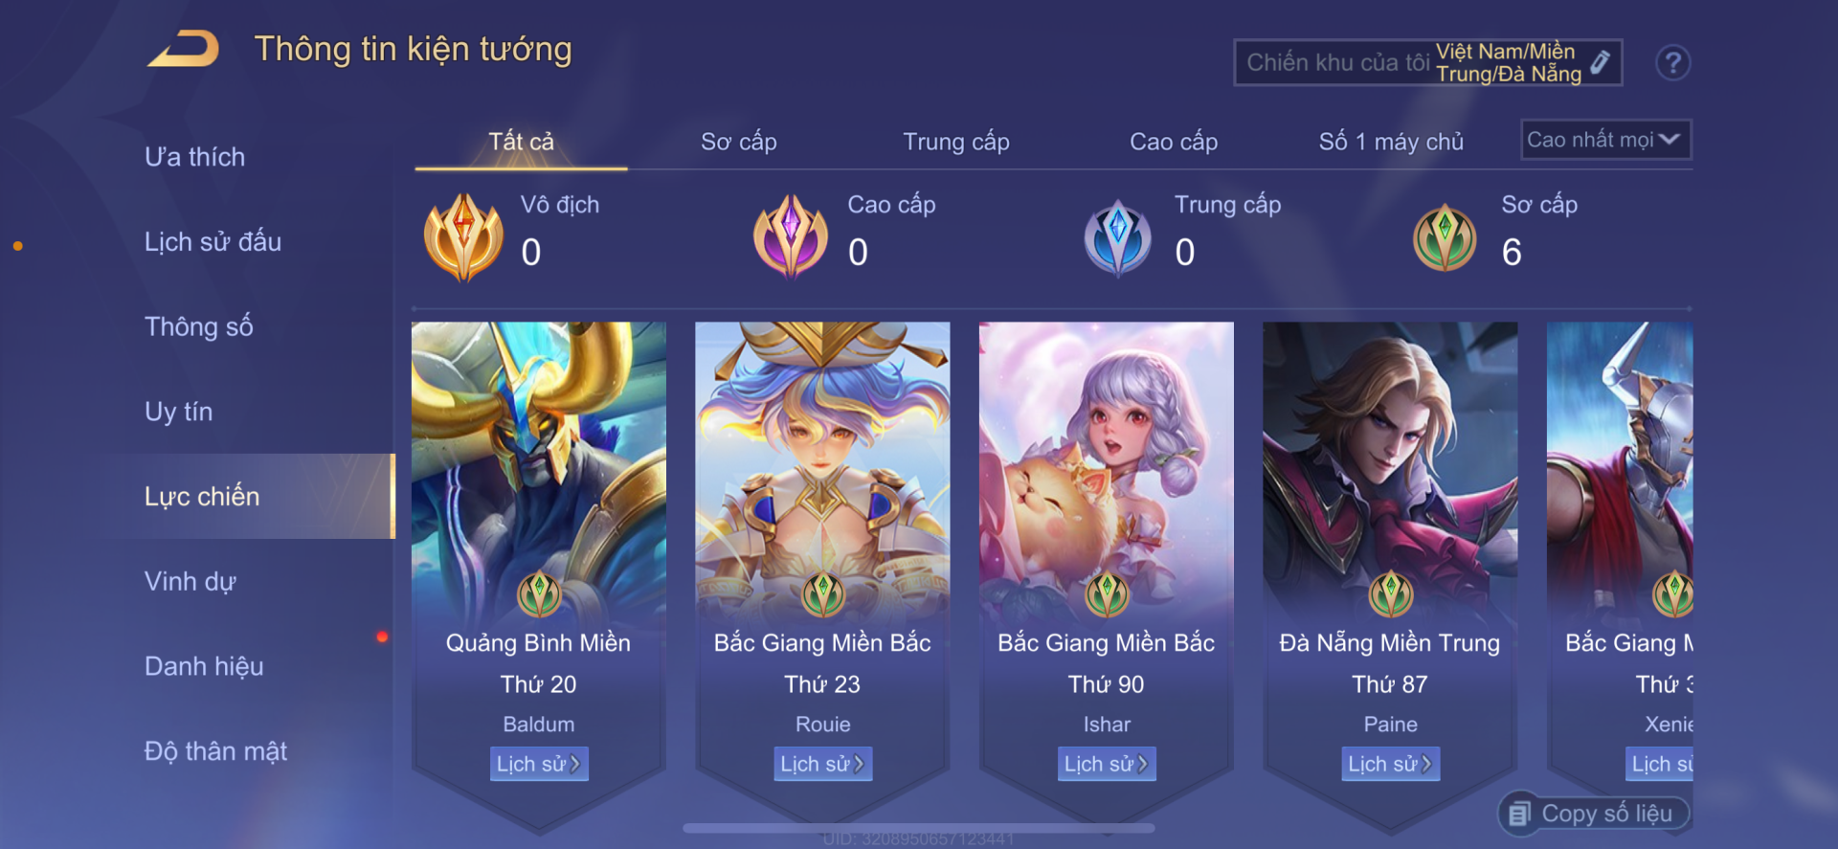1838x849 pixels.
Task: Click the green rank badge on Baldum card
Action: point(539,594)
